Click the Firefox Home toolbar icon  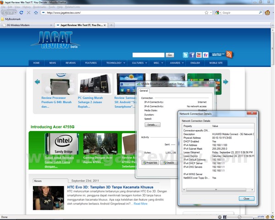tap(36, 13)
